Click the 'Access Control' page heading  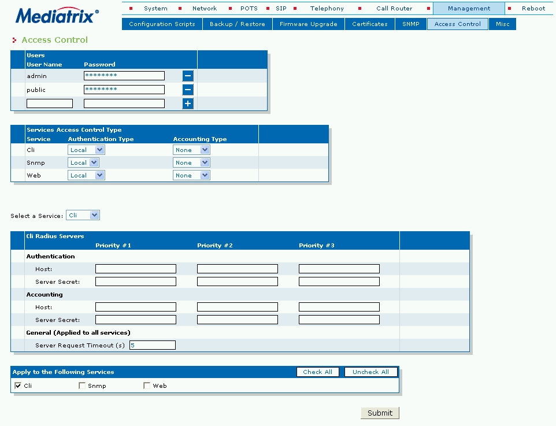(54, 40)
